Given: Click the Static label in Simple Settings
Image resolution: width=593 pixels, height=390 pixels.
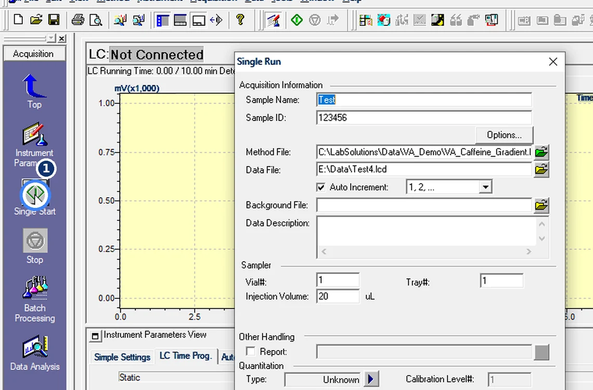Looking at the screenshot, I should pos(130,378).
